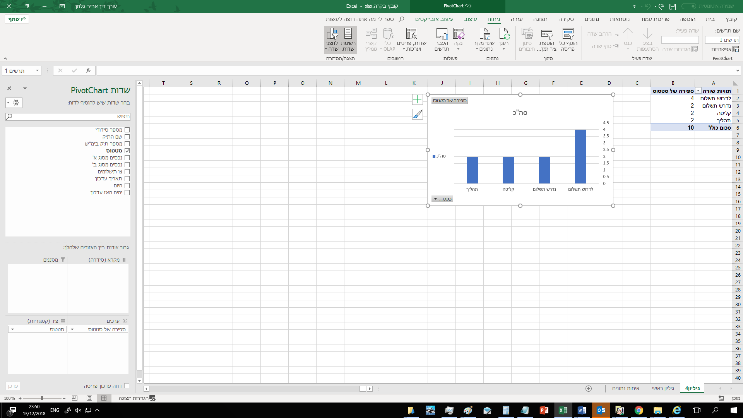Click zoom out minus button in status bar

(64, 398)
